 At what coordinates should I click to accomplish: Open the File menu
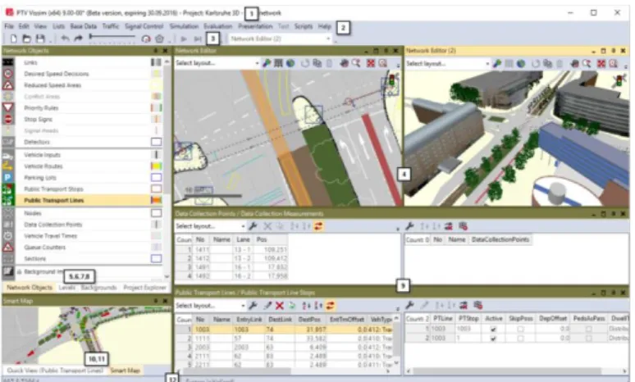click(9, 26)
